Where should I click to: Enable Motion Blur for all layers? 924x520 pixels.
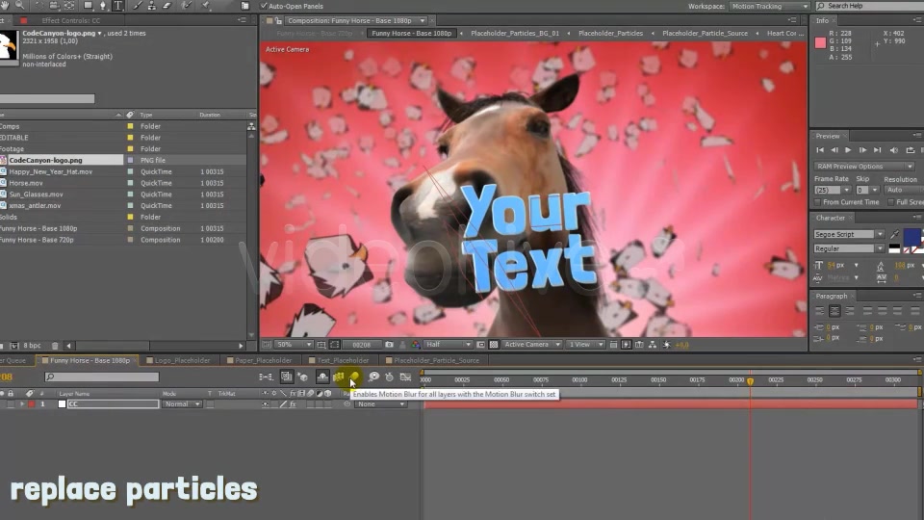point(354,377)
